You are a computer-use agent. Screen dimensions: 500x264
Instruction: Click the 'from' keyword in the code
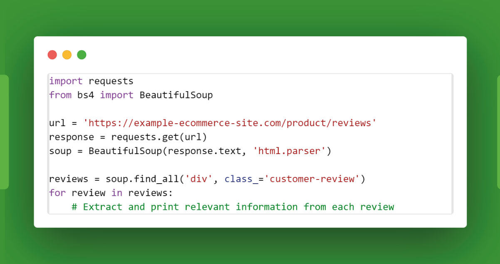60,95
